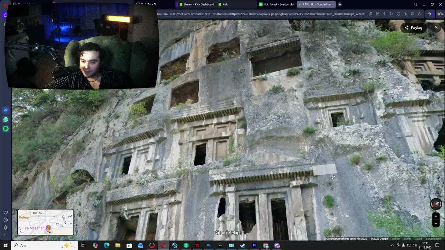Open the Easy Setup sliders icon
The image size is (445, 250).
click(412, 14)
